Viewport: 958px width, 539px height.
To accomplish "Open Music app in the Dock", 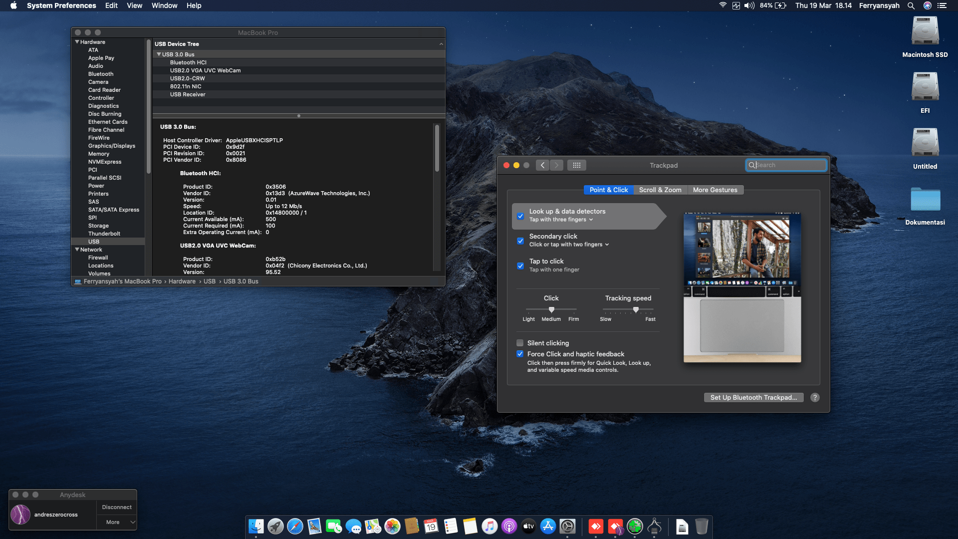I will (x=489, y=527).
